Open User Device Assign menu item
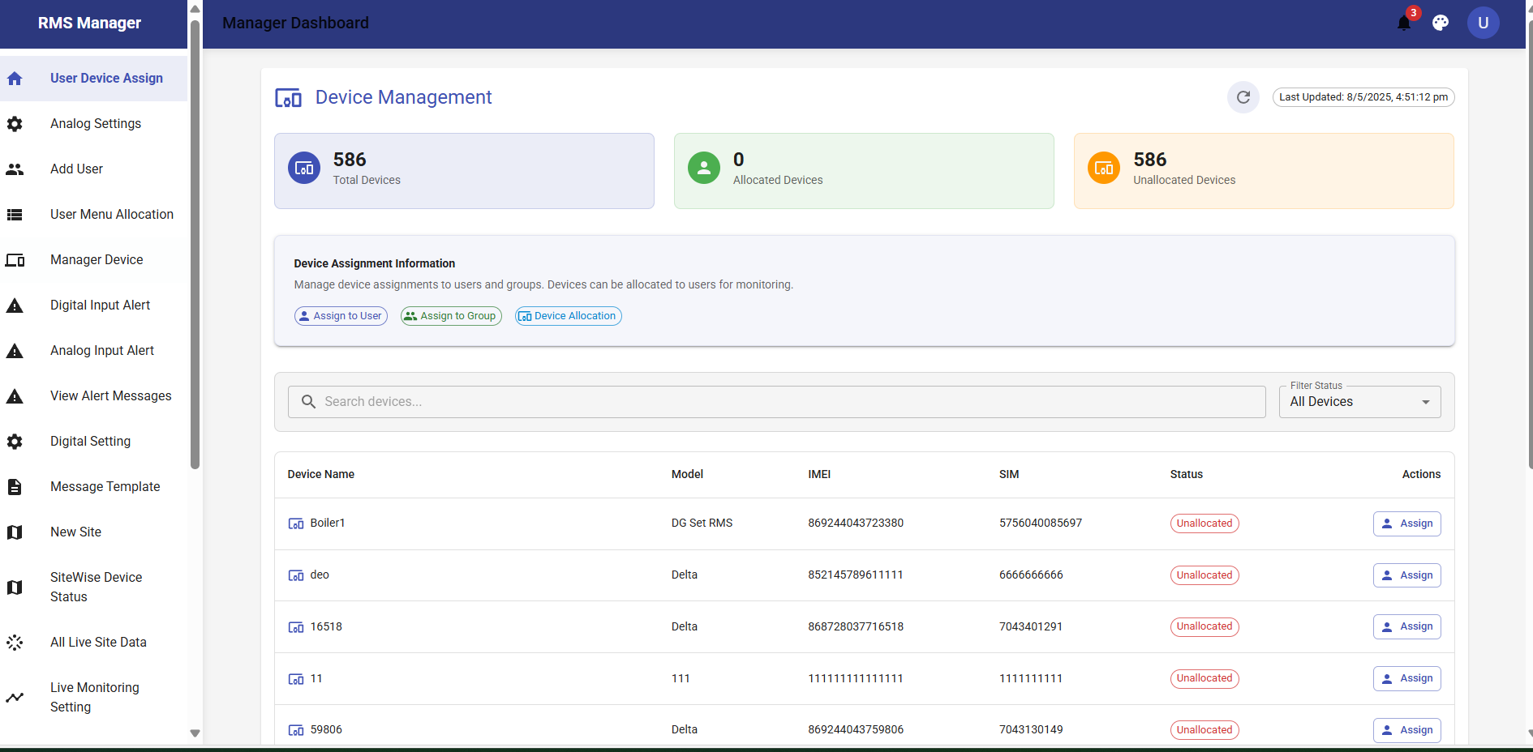Viewport: 1533px width, 752px height. click(93, 79)
